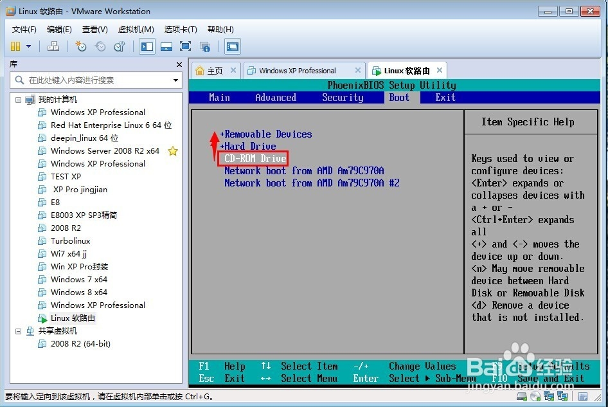Toggle the library sidebar view icon
Screen dimensions: 608x407
coord(147,46)
